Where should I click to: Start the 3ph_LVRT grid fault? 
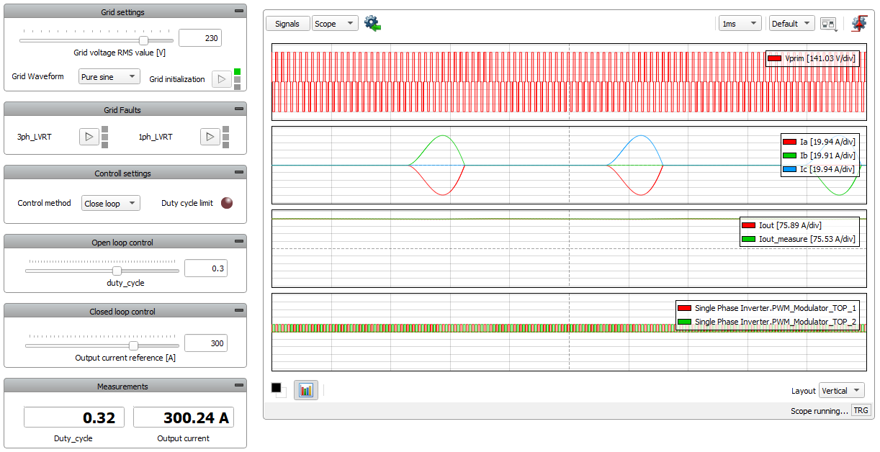click(89, 137)
